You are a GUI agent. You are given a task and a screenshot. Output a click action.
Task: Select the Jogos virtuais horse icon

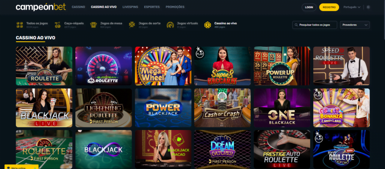click(x=170, y=25)
